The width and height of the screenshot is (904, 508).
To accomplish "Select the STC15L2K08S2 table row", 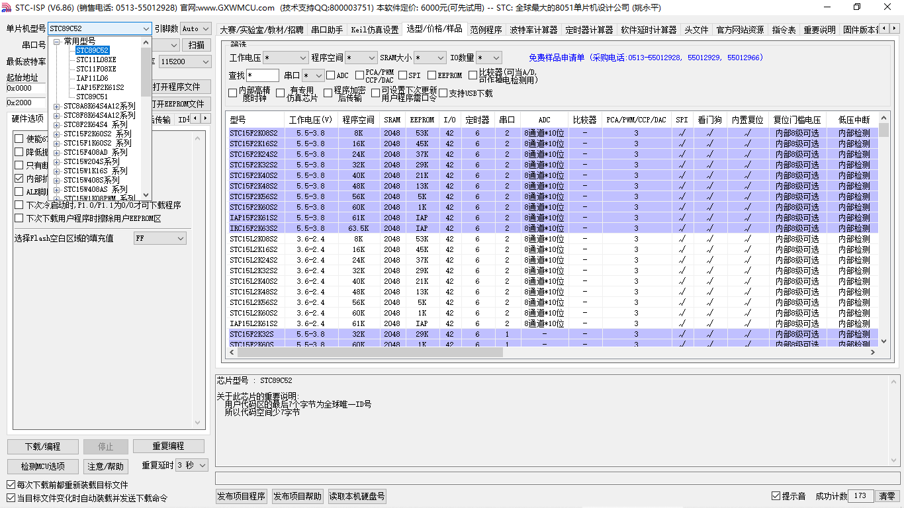I will pyautogui.click(x=553, y=239).
